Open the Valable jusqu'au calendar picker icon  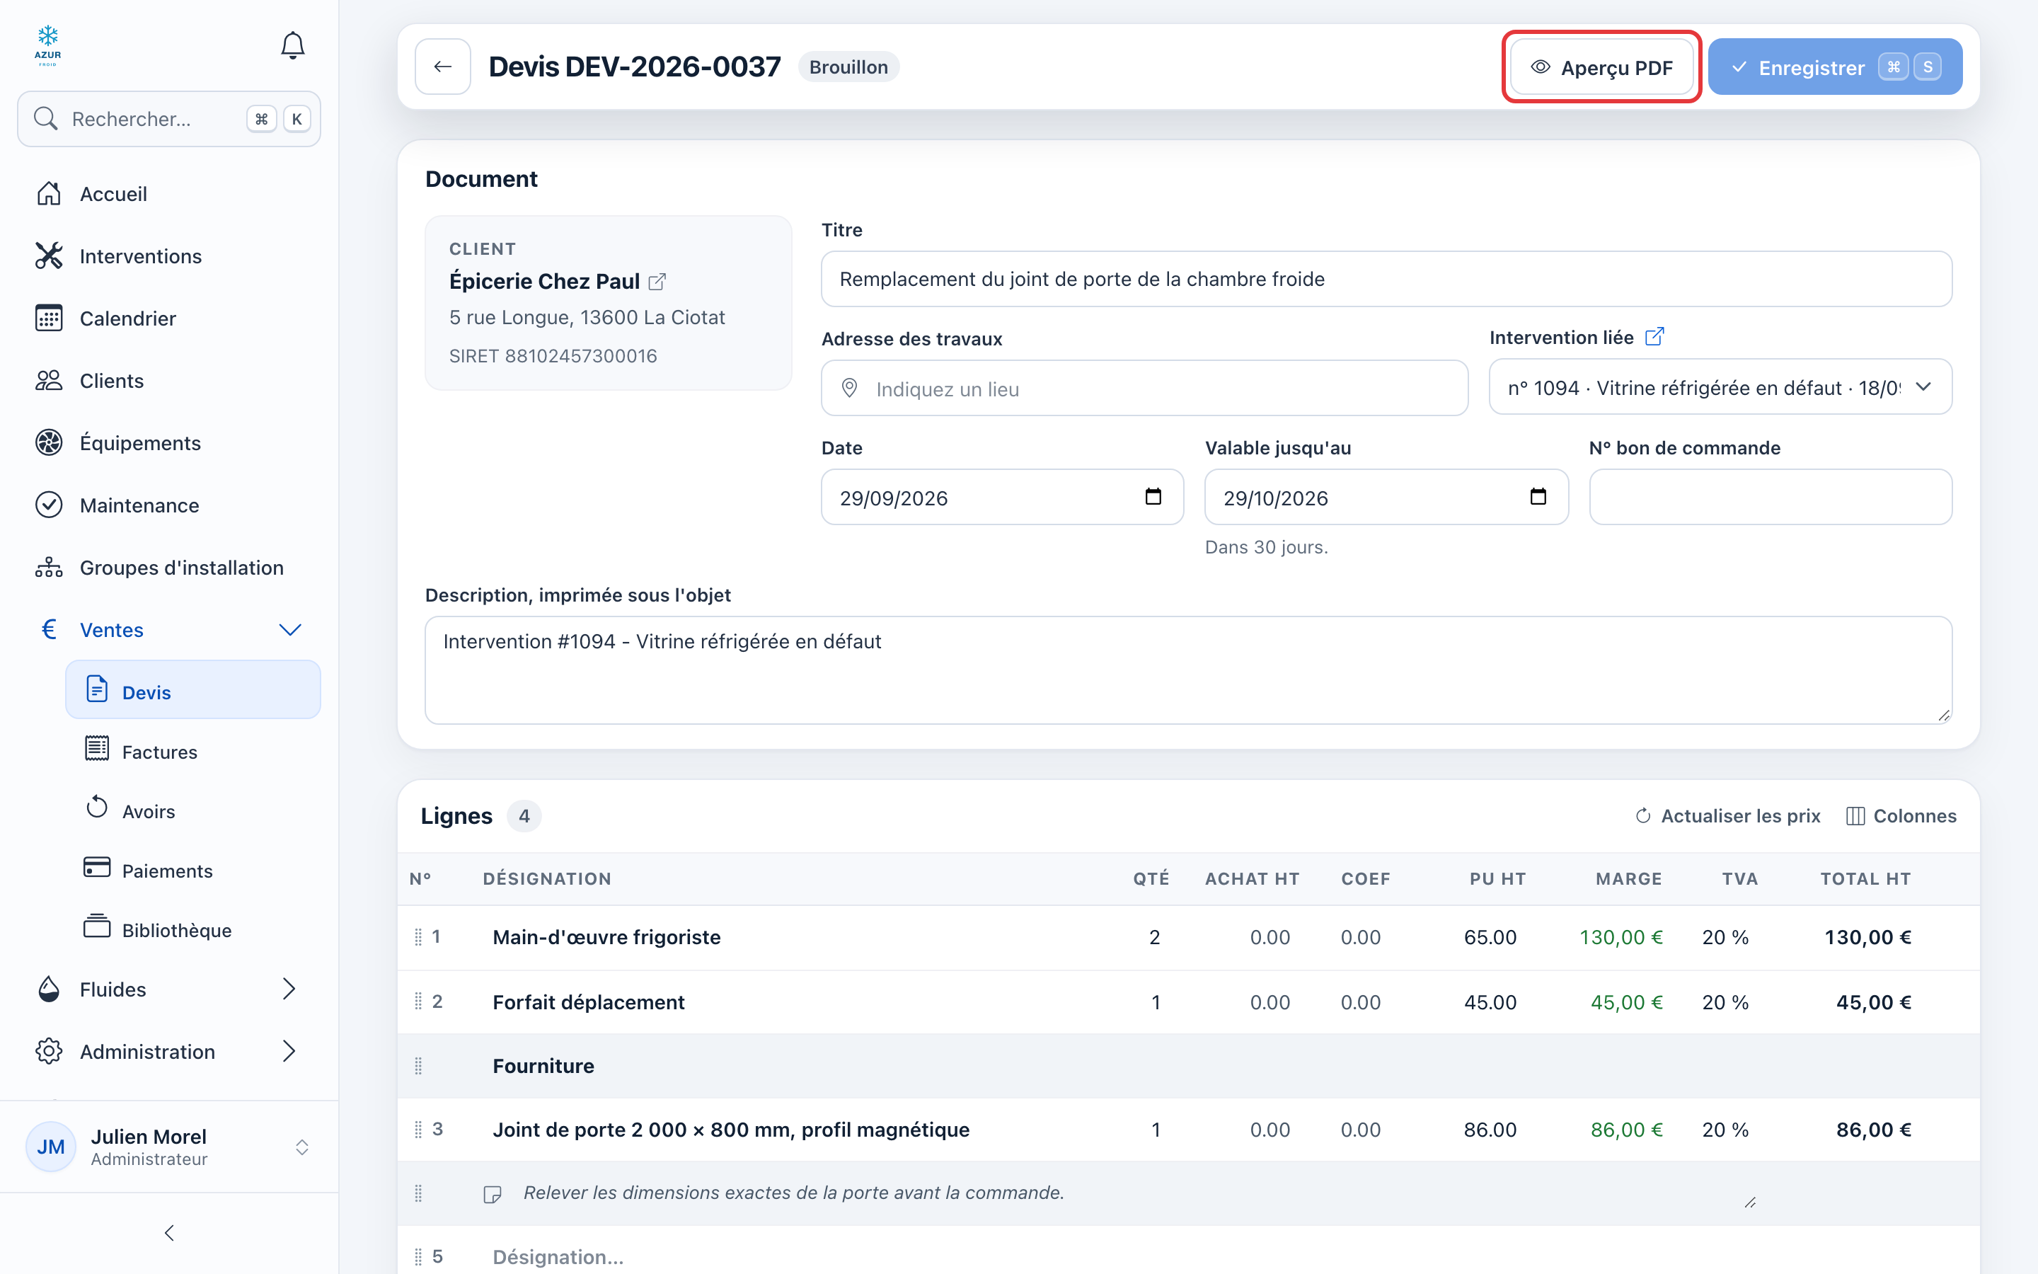tap(1538, 497)
